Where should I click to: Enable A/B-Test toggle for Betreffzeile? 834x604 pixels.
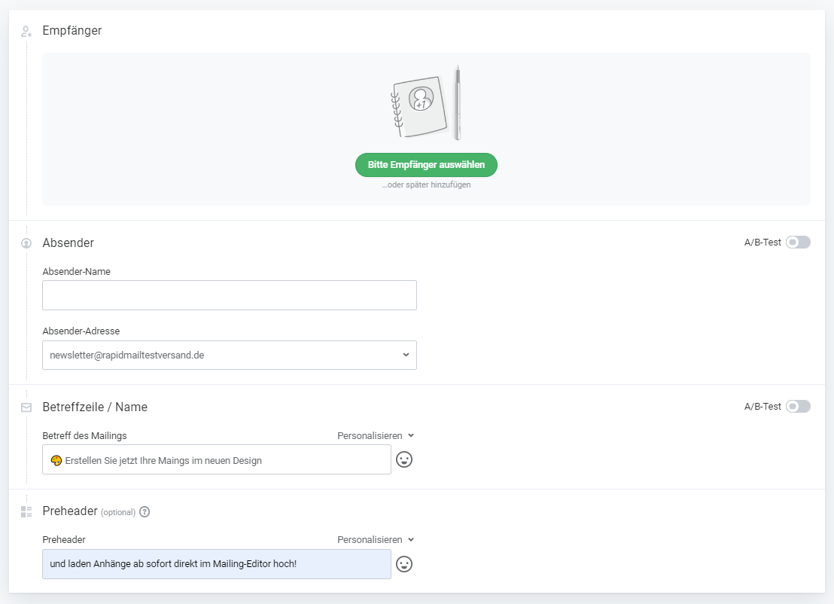pyautogui.click(x=798, y=407)
